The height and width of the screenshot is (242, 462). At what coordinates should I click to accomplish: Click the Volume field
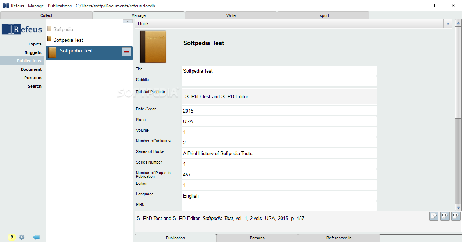coord(279,132)
